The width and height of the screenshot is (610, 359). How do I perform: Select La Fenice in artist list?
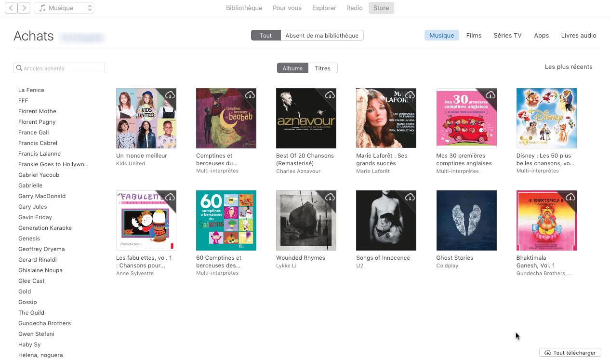tap(31, 90)
